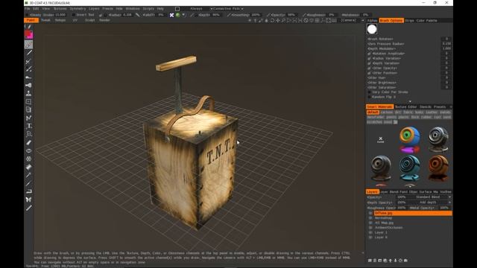Click the white X icon in brush toolbar
The height and width of the screenshot is (268, 477).
pos(171,15)
